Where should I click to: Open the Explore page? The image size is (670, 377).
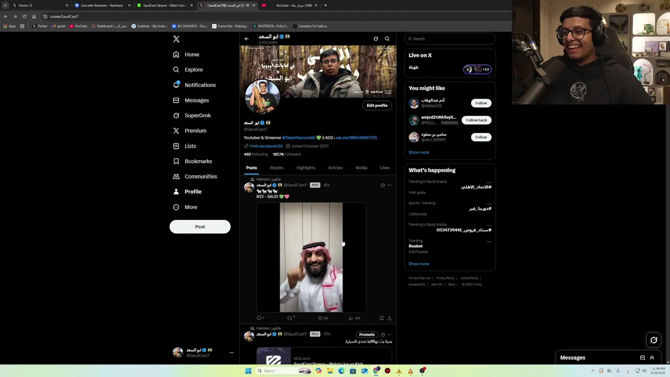click(x=188, y=70)
